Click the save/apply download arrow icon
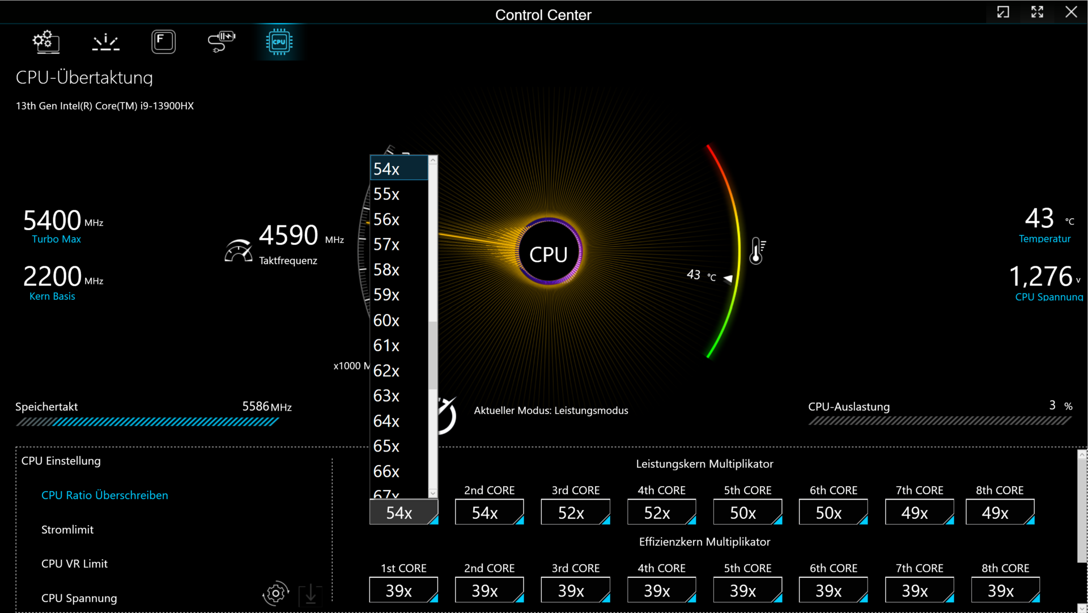 (x=311, y=594)
